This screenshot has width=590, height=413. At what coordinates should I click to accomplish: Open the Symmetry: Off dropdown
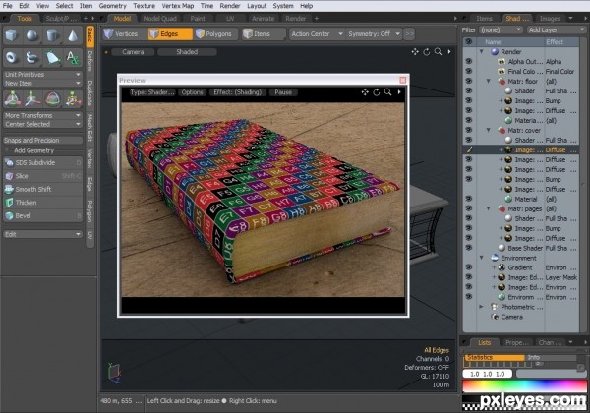pyautogui.click(x=374, y=34)
